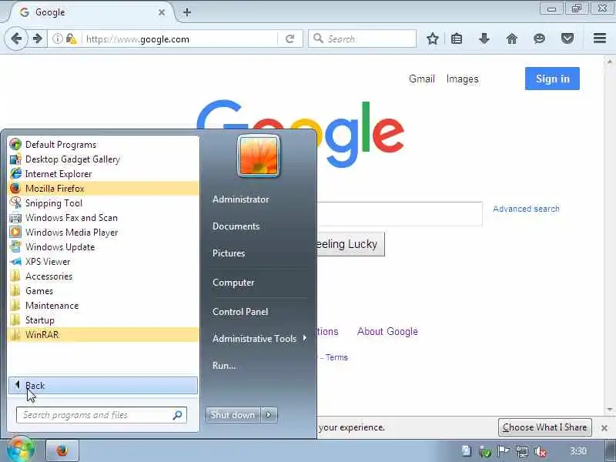Screen dimensions: 616x462
Task: Show bookmarks list icon in toolbar
Action: tap(457, 38)
